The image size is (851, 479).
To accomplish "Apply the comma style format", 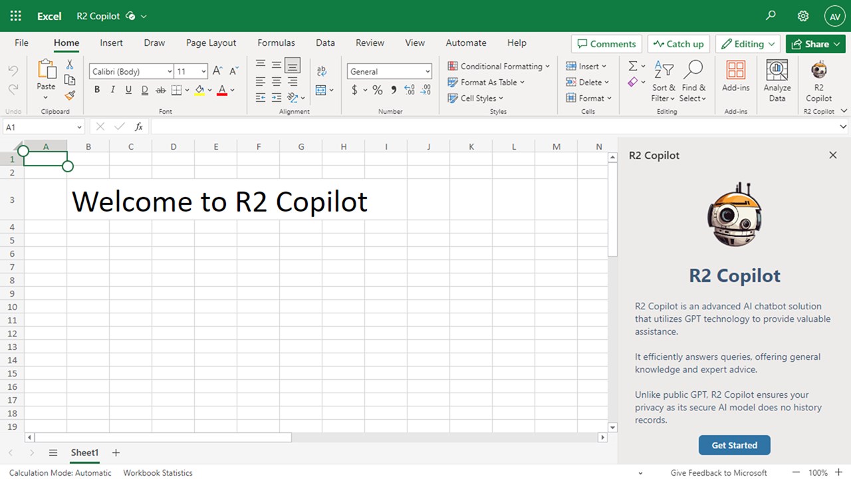I will pos(394,90).
